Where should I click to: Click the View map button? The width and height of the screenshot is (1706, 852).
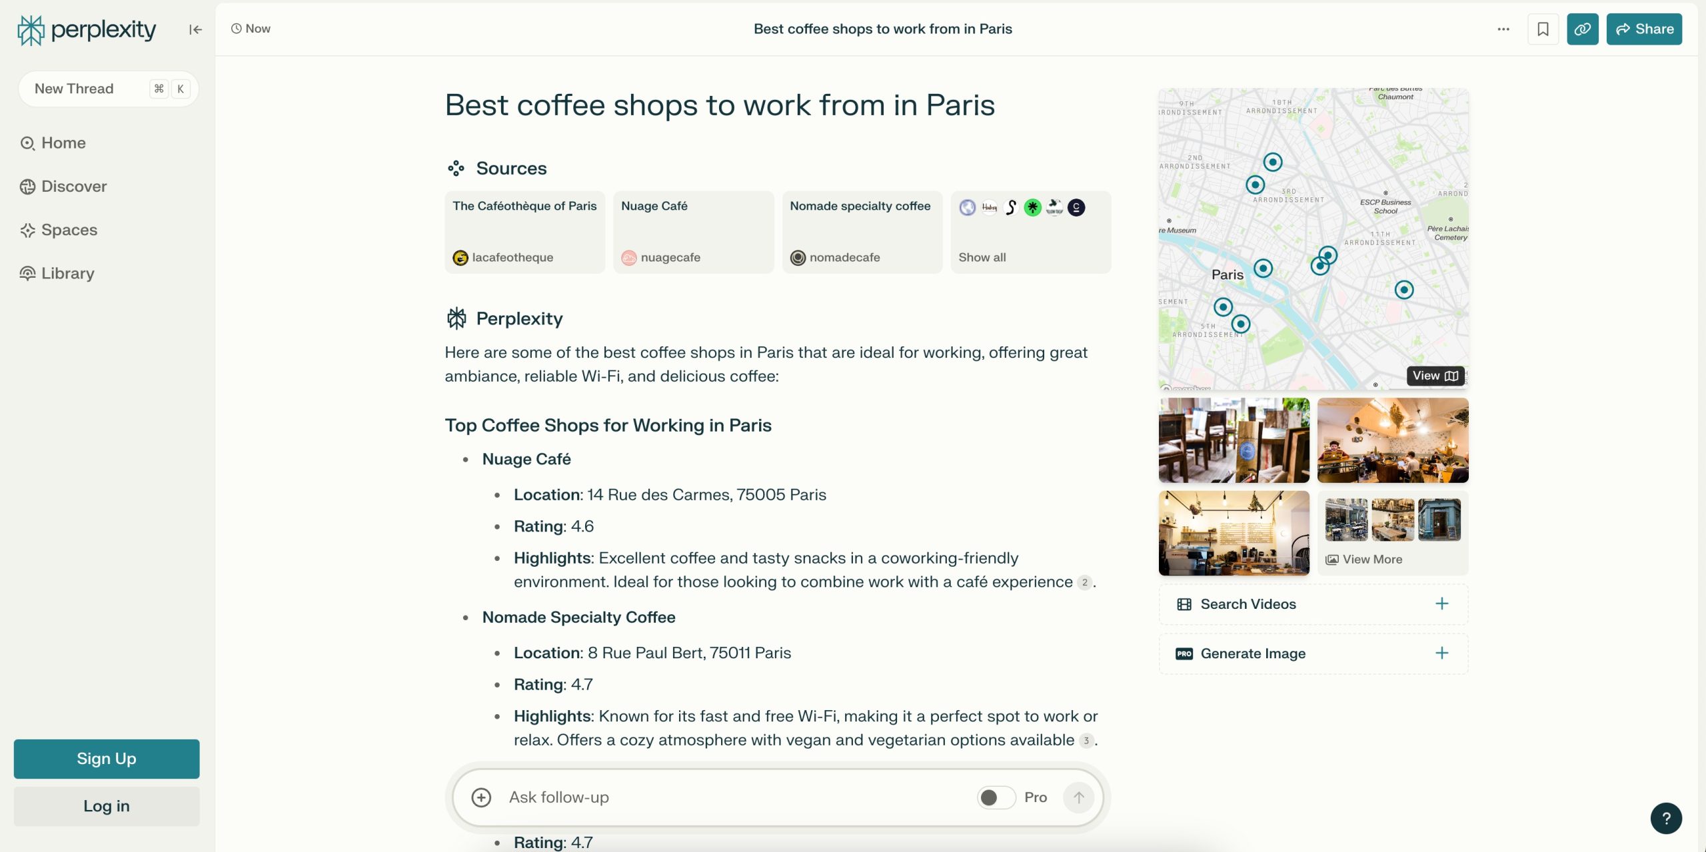coord(1435,376)
